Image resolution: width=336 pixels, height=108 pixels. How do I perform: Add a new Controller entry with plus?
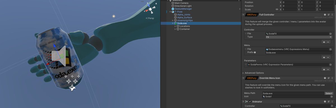(x=324, y=42)
